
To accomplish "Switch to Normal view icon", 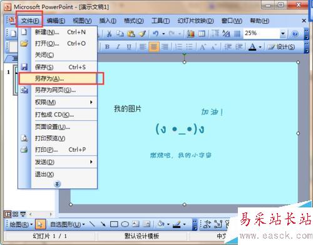I will pos(8,214).
